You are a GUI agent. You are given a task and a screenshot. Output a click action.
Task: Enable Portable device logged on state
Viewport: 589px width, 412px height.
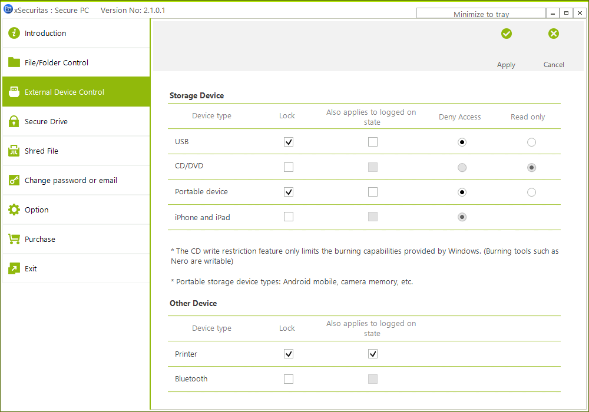pos(373,192)
